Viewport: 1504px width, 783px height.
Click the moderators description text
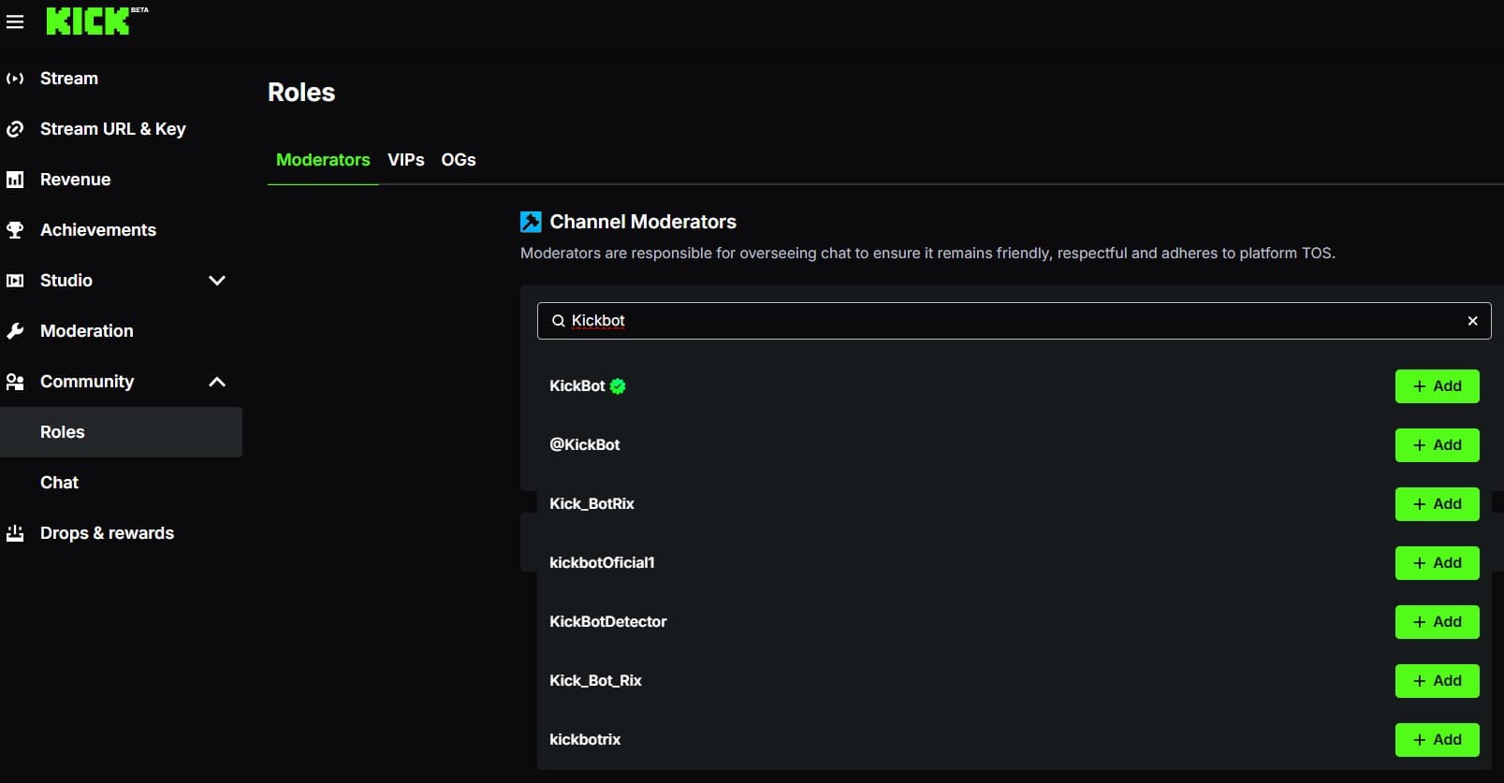tap(927, 254)
